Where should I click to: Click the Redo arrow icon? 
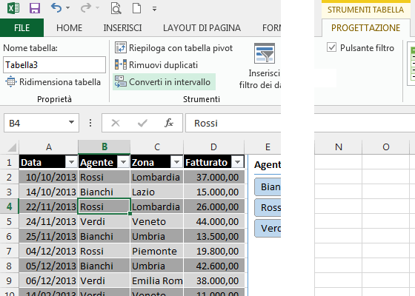(x=86, y=8)
